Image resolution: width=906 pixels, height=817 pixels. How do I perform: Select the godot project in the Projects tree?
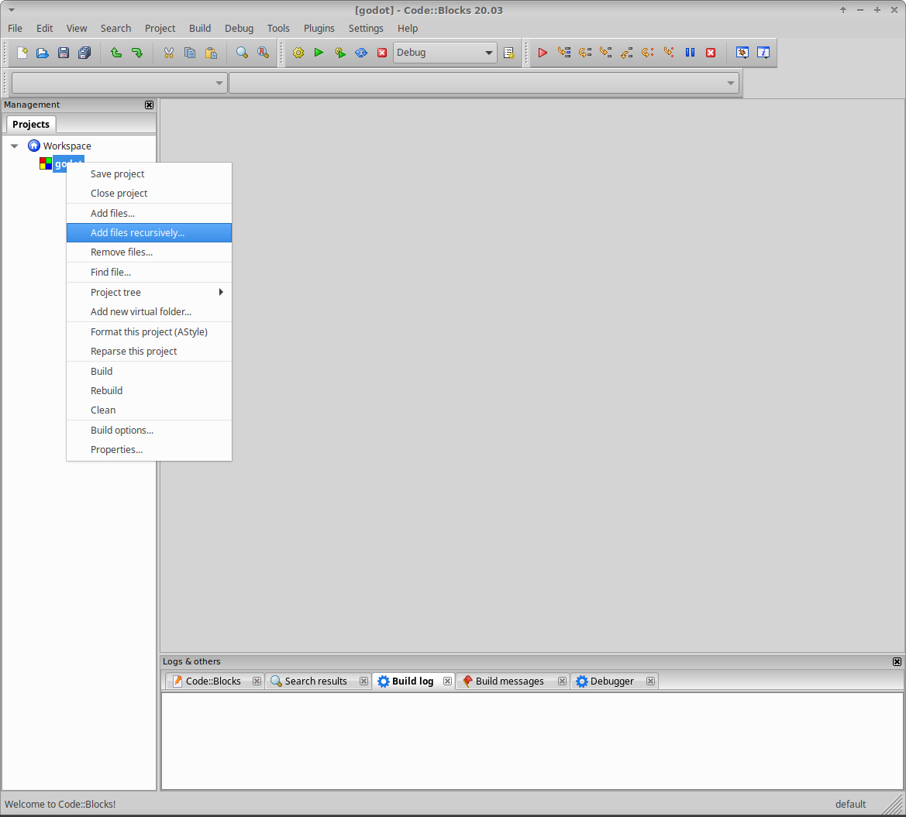[x=68, y=164]
